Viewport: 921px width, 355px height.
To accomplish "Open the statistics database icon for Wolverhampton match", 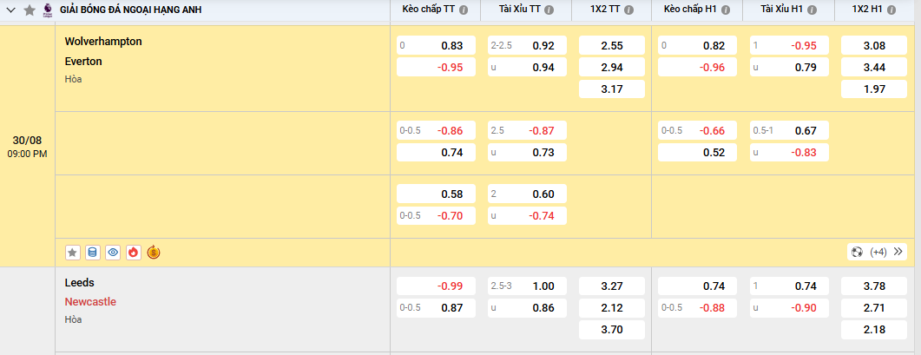I will (93, 253).
